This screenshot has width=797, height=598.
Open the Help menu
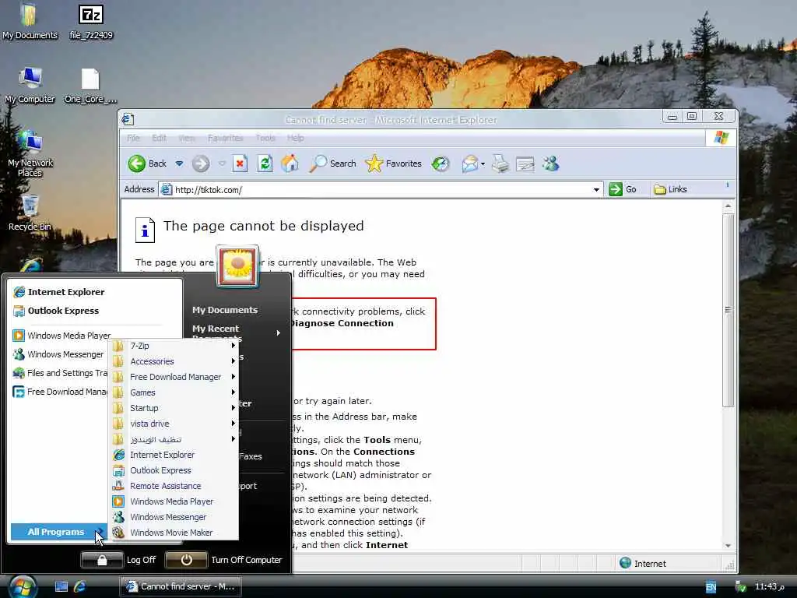295,138
